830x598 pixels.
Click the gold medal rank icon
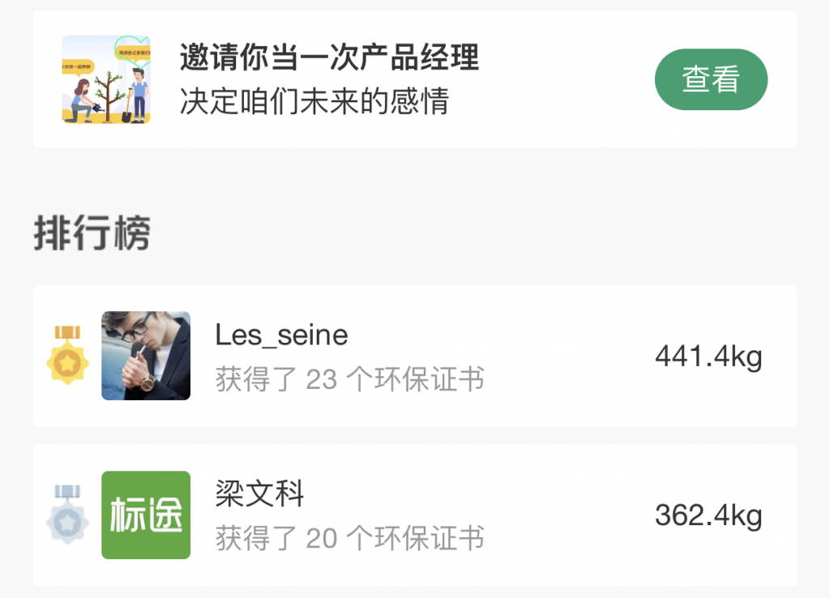pos(67,355)
